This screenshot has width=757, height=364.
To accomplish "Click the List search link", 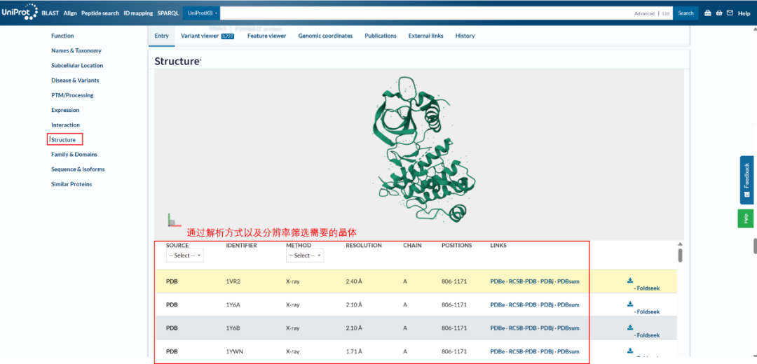I will click(x=666, y=13).
